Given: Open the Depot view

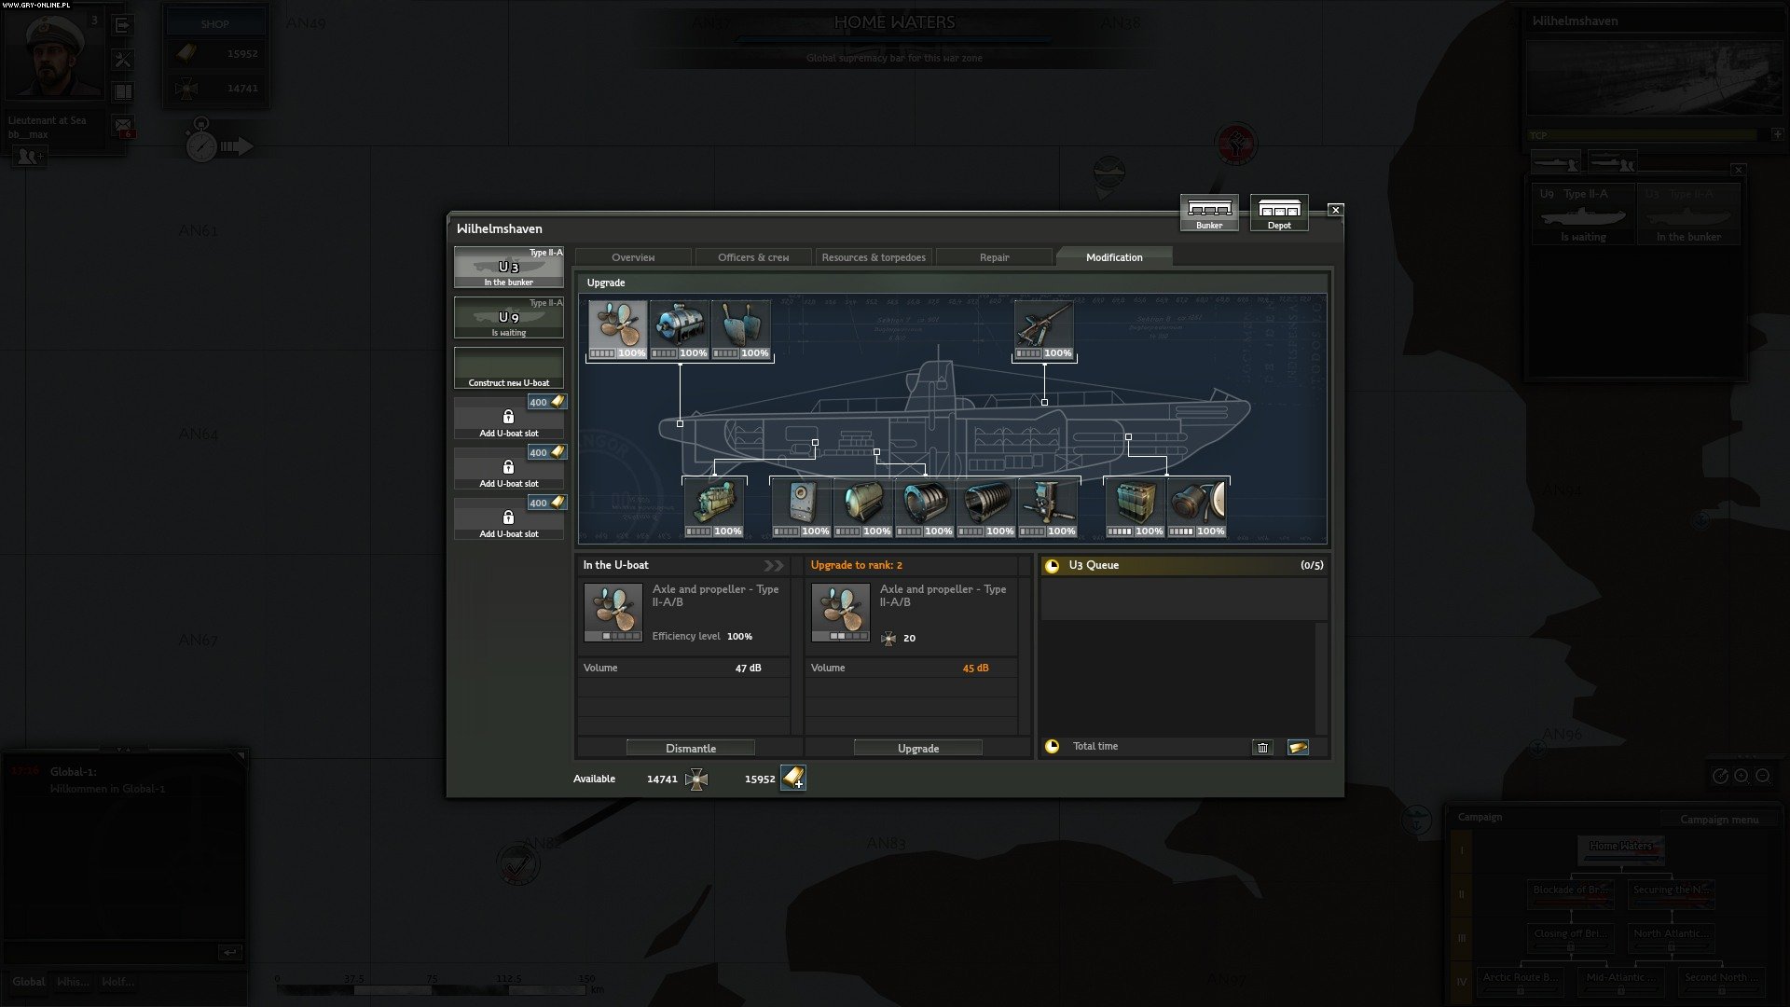Looking at the screenshot, I should pos(1279,213).
